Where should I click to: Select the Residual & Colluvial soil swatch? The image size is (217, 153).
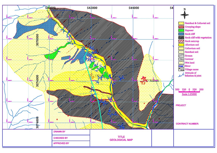(181, 23)
